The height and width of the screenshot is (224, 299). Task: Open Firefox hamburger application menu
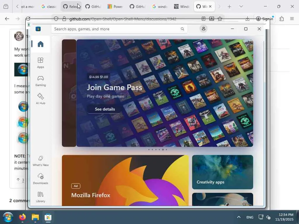(x=292, y=19)
